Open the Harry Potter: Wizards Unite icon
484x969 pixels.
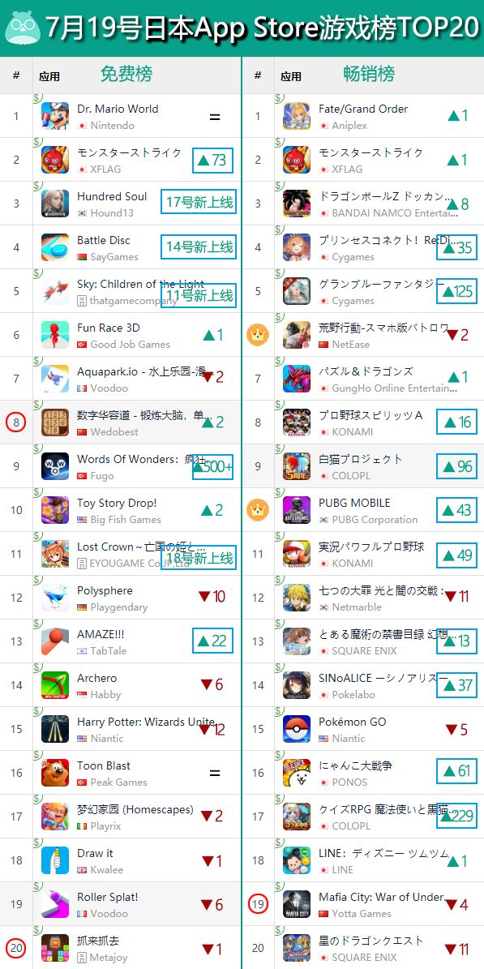point(55,729)
